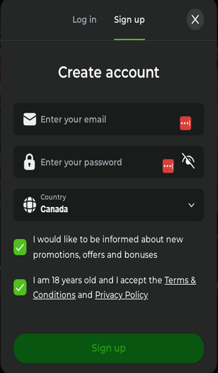
Task: Uncheck the promotions and bonuses checkbox
Action: tap(20, 247)
